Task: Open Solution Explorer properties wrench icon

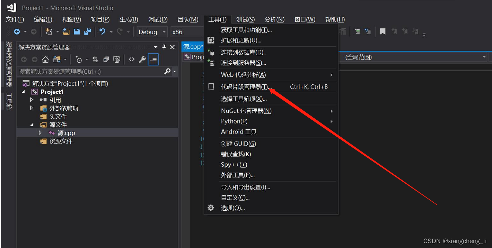Action: 142,59
